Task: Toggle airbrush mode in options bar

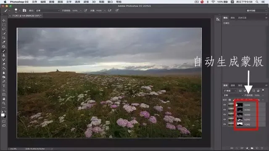Action: pyautogui.click(x=110, y=10)
